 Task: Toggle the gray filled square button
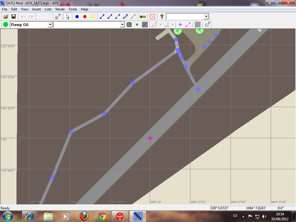129,25
